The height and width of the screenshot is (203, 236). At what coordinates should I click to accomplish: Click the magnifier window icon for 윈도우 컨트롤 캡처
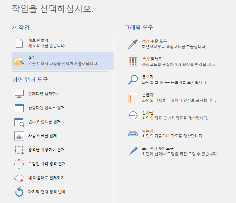click(19, 122)
